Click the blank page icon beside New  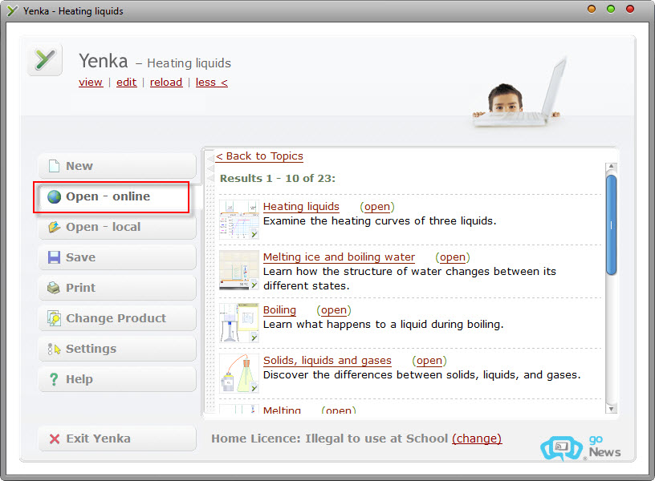(55, 166)
